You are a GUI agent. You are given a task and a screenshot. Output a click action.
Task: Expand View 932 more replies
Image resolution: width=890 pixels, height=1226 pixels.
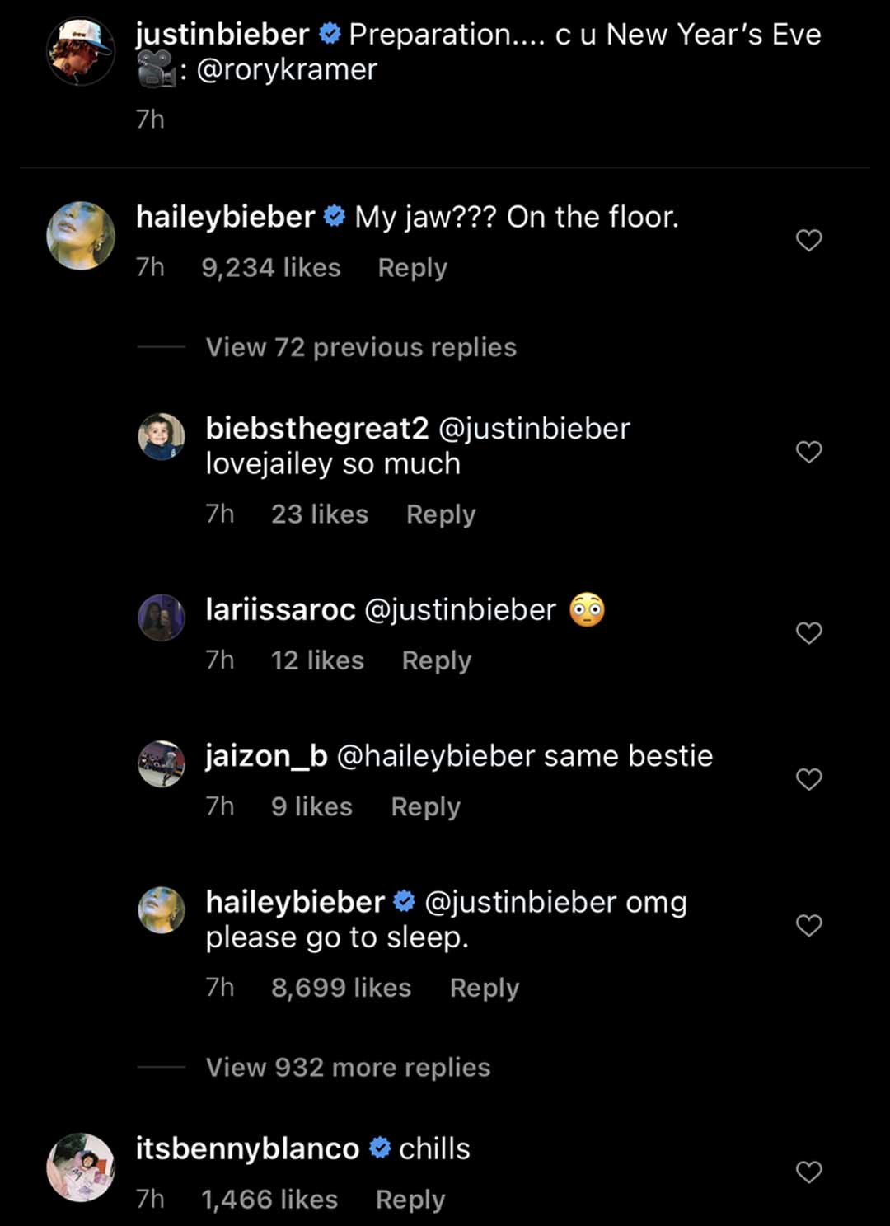click(x=348, y=1068)
